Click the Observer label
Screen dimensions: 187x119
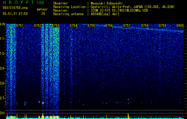point(60,3)
